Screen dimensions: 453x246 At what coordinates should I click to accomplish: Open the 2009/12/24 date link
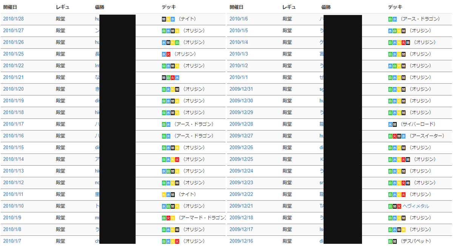click(241, 171)
